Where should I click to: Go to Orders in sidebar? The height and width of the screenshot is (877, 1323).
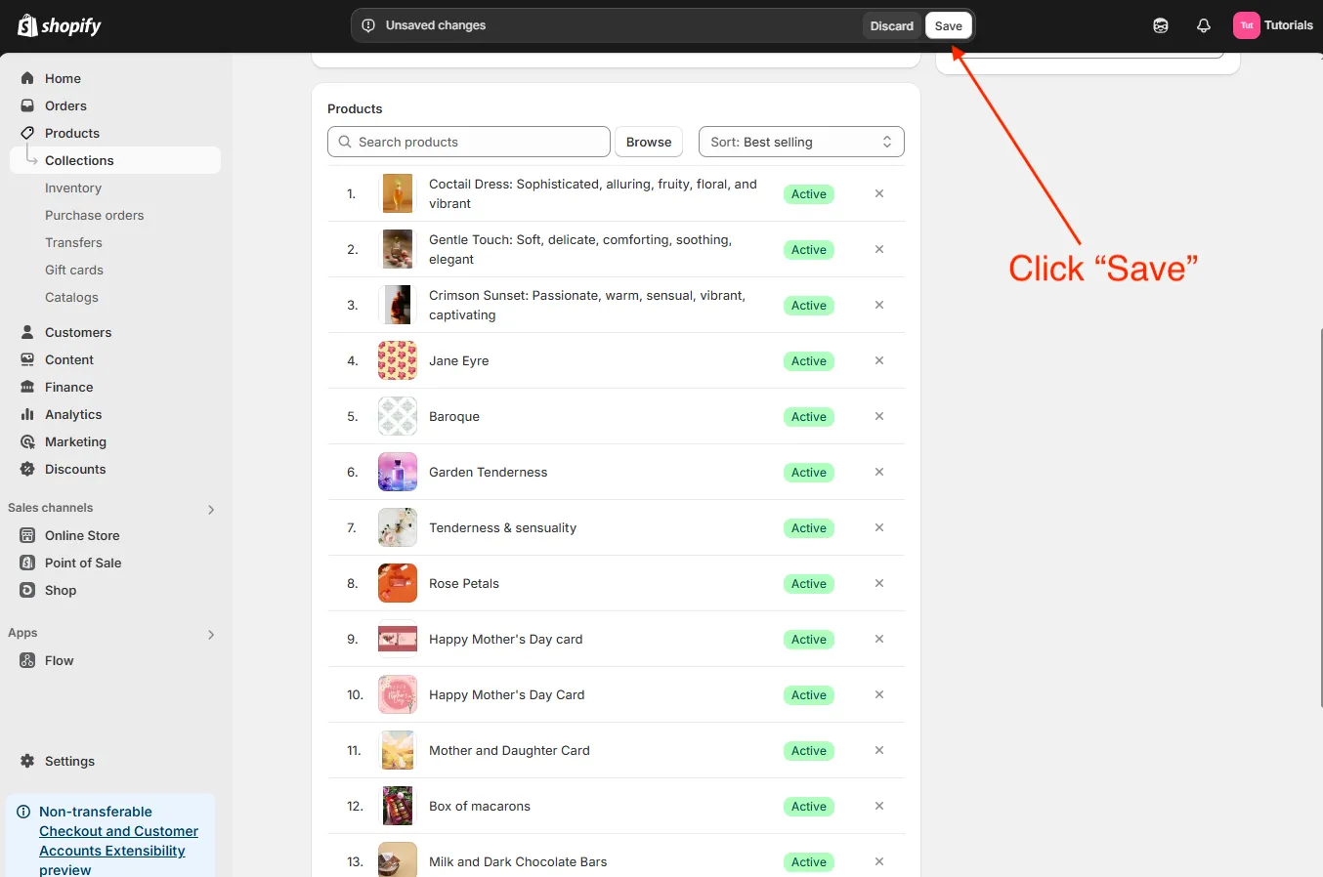click(65, 105)
